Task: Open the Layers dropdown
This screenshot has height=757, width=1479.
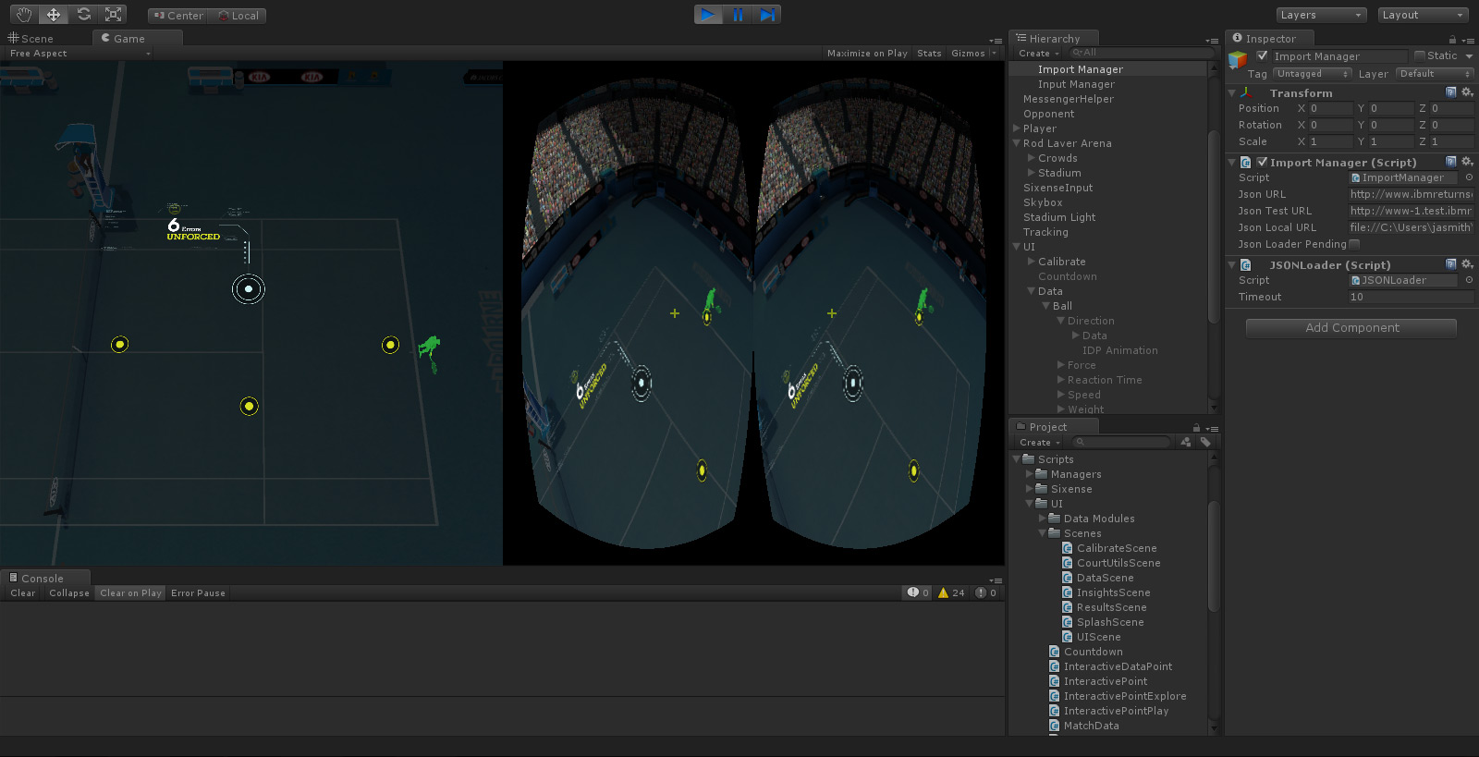Action: coord(1321,15)
